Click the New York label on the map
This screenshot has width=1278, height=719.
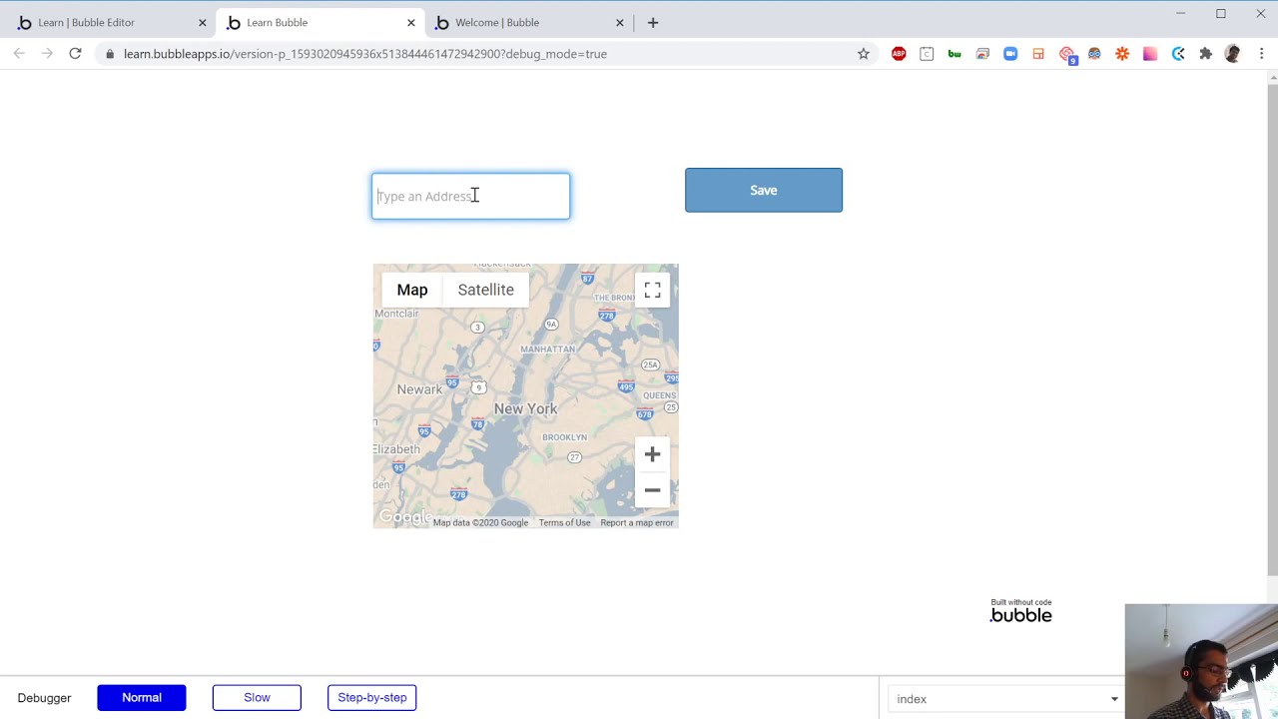click(525, 408)
